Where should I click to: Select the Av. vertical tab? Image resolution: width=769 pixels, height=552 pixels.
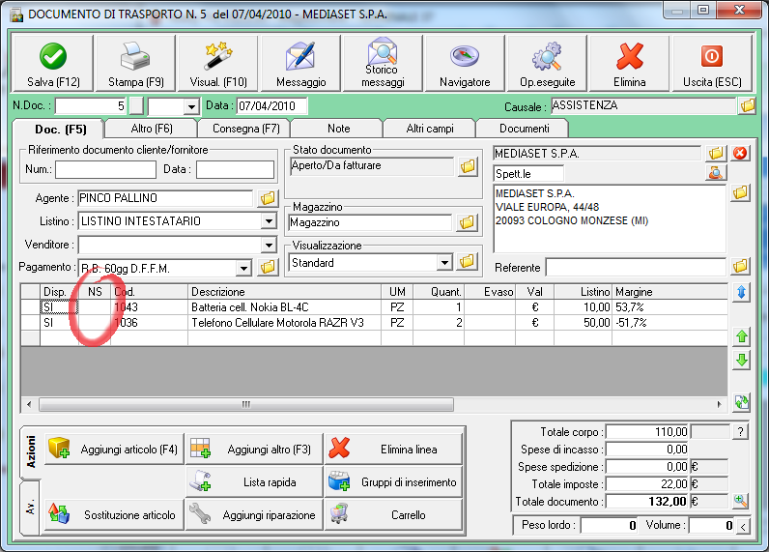30,508
